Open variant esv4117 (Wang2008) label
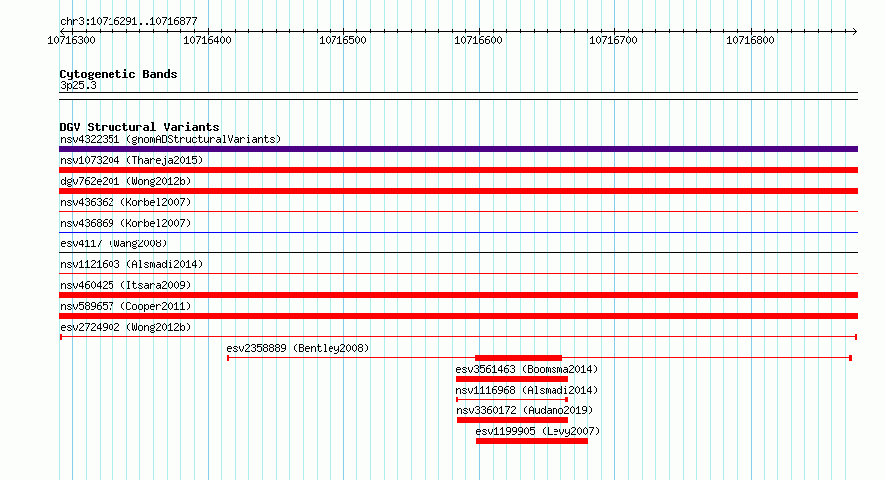The image size is (886, 480). pos(113,243)
